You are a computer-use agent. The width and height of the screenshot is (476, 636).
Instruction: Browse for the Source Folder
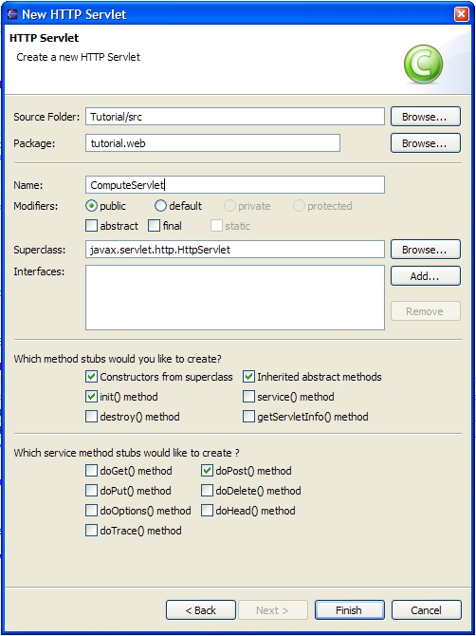point(426,117)
